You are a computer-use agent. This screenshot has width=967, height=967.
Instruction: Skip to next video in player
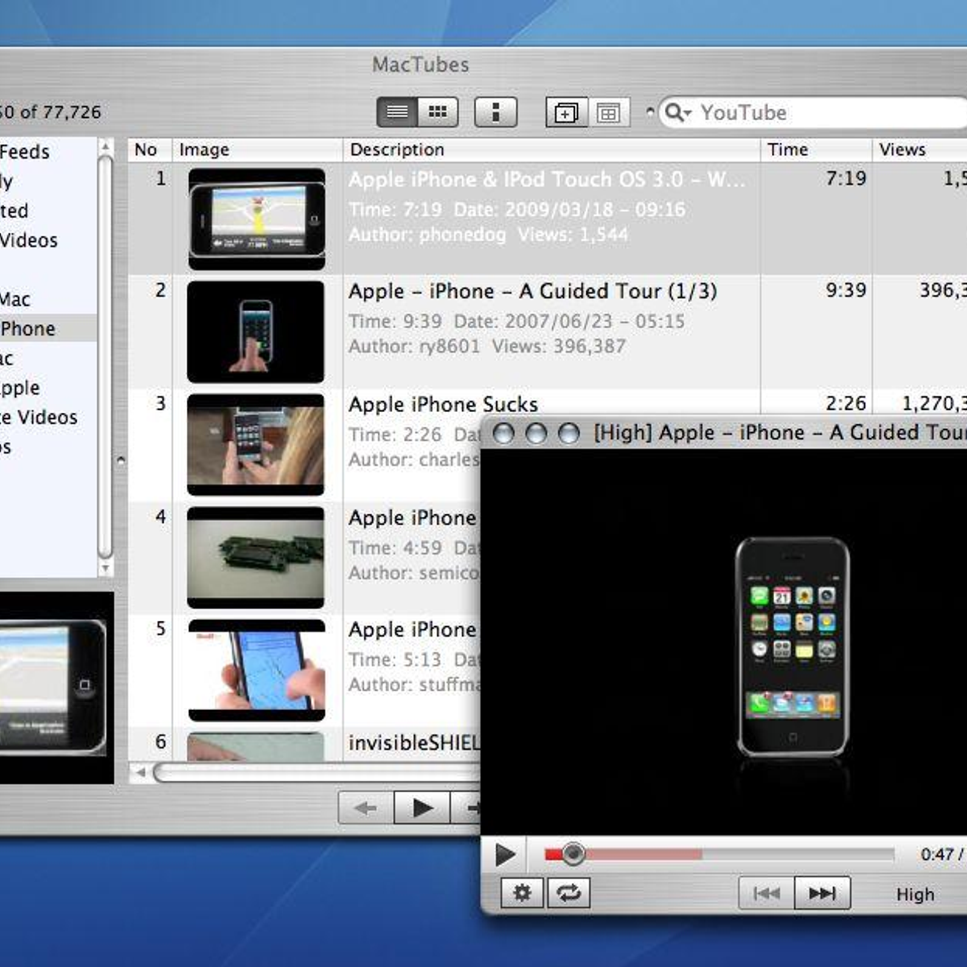pos(823,893)
